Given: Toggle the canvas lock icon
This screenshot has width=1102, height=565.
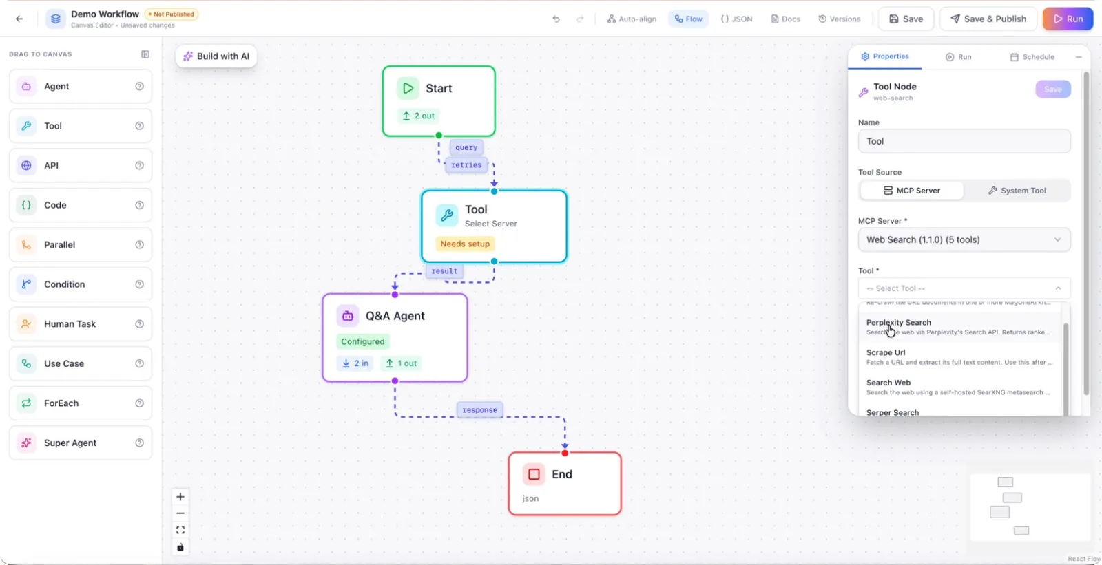Looking at the screenshot, I should tap(180, 547).
